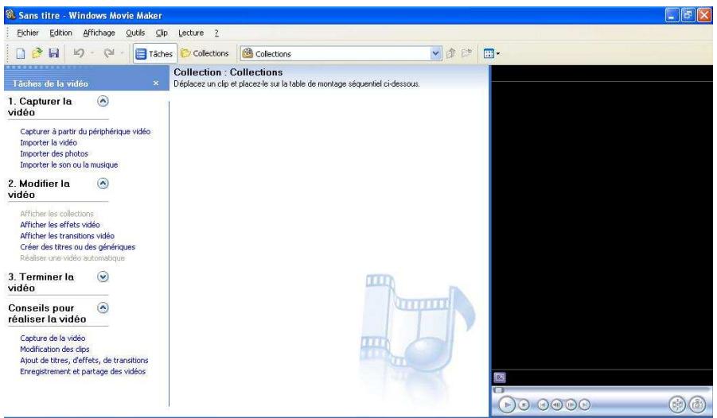This screenshot has height=418, width=717.
Task: Click the Play button in preview monitor
Action: (x=506, y=404)
